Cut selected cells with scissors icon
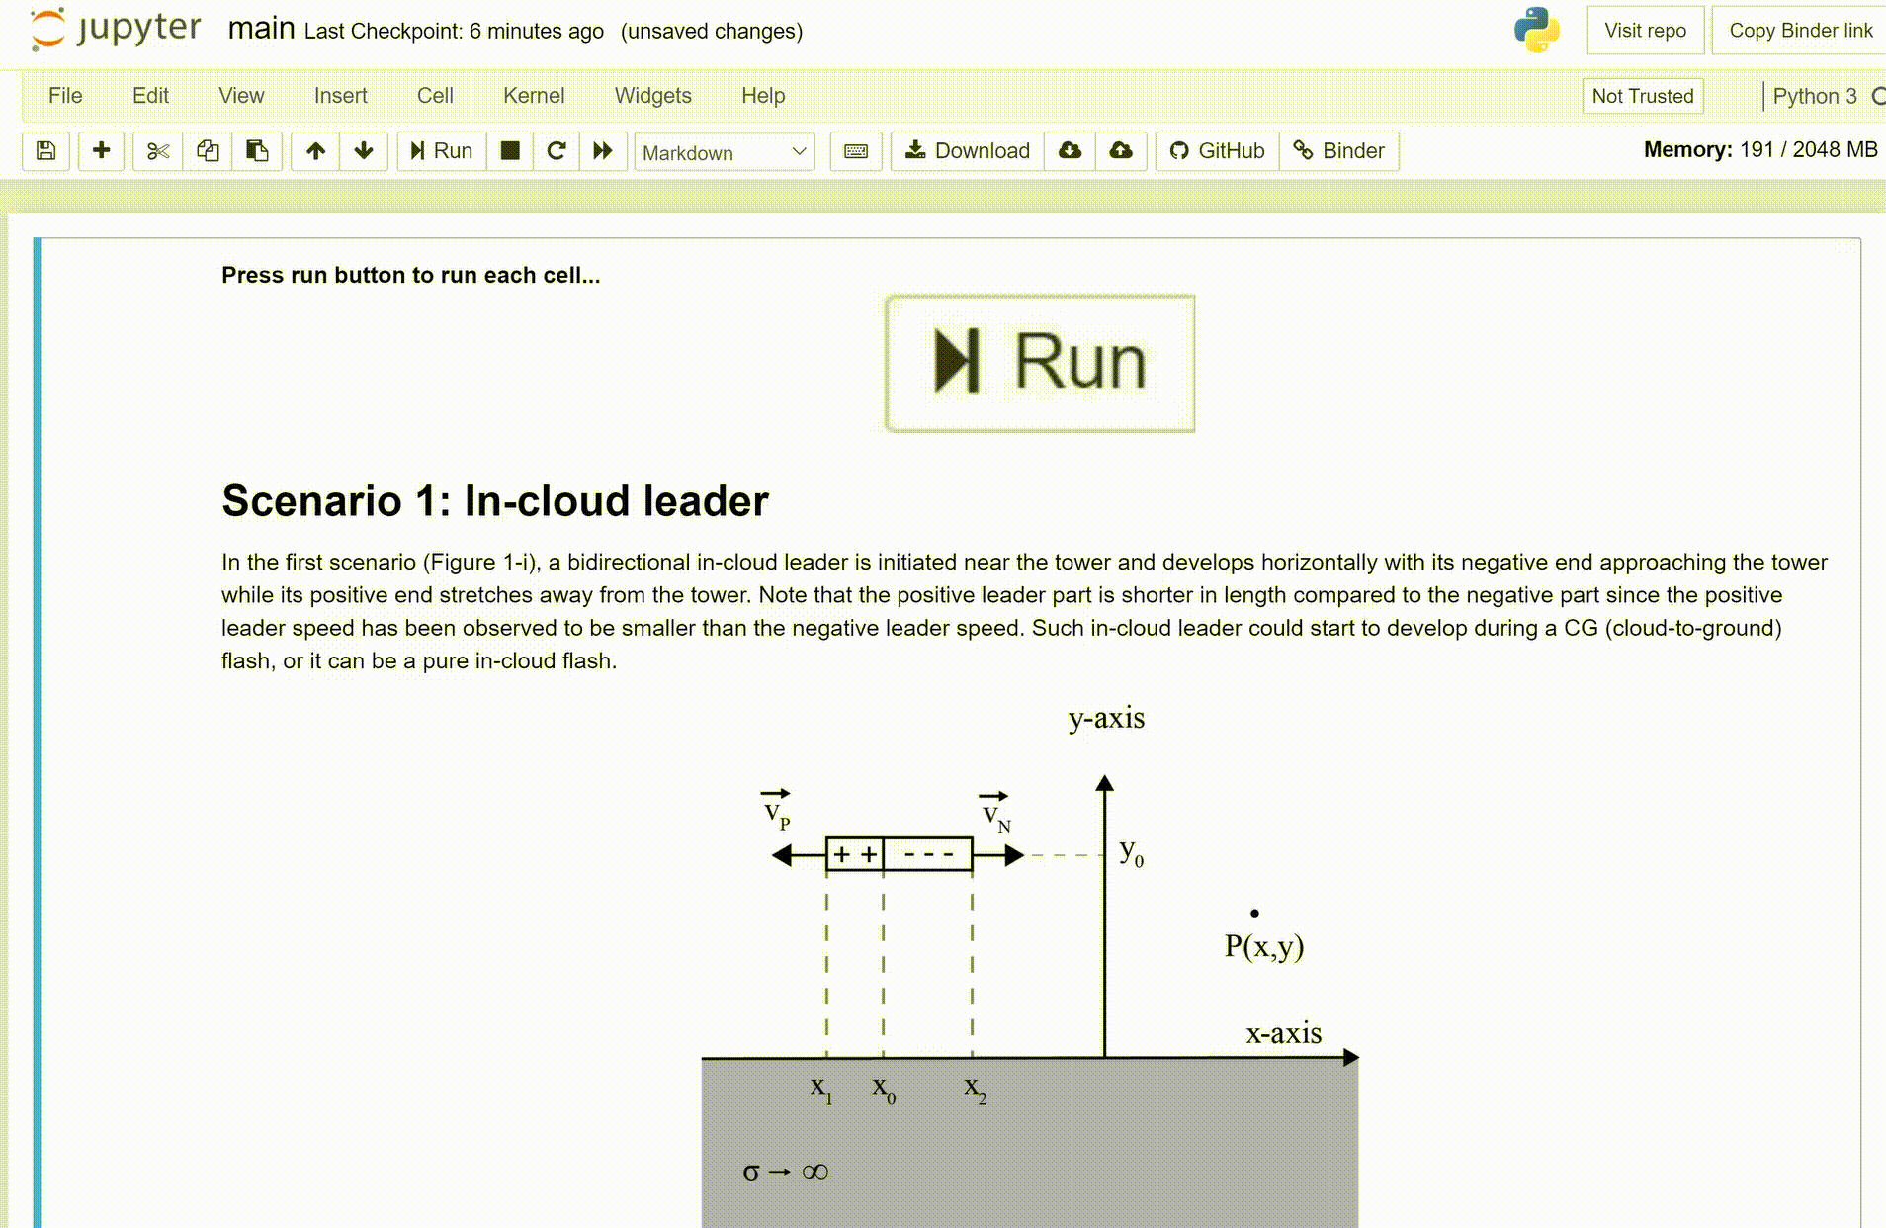The width and height of the screenshot is (1886, 1228). [158, 151]
